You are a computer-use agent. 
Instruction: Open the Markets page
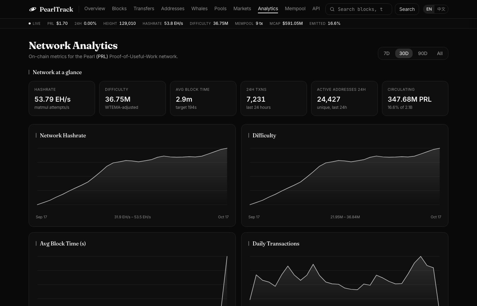[x=242, y=8]
